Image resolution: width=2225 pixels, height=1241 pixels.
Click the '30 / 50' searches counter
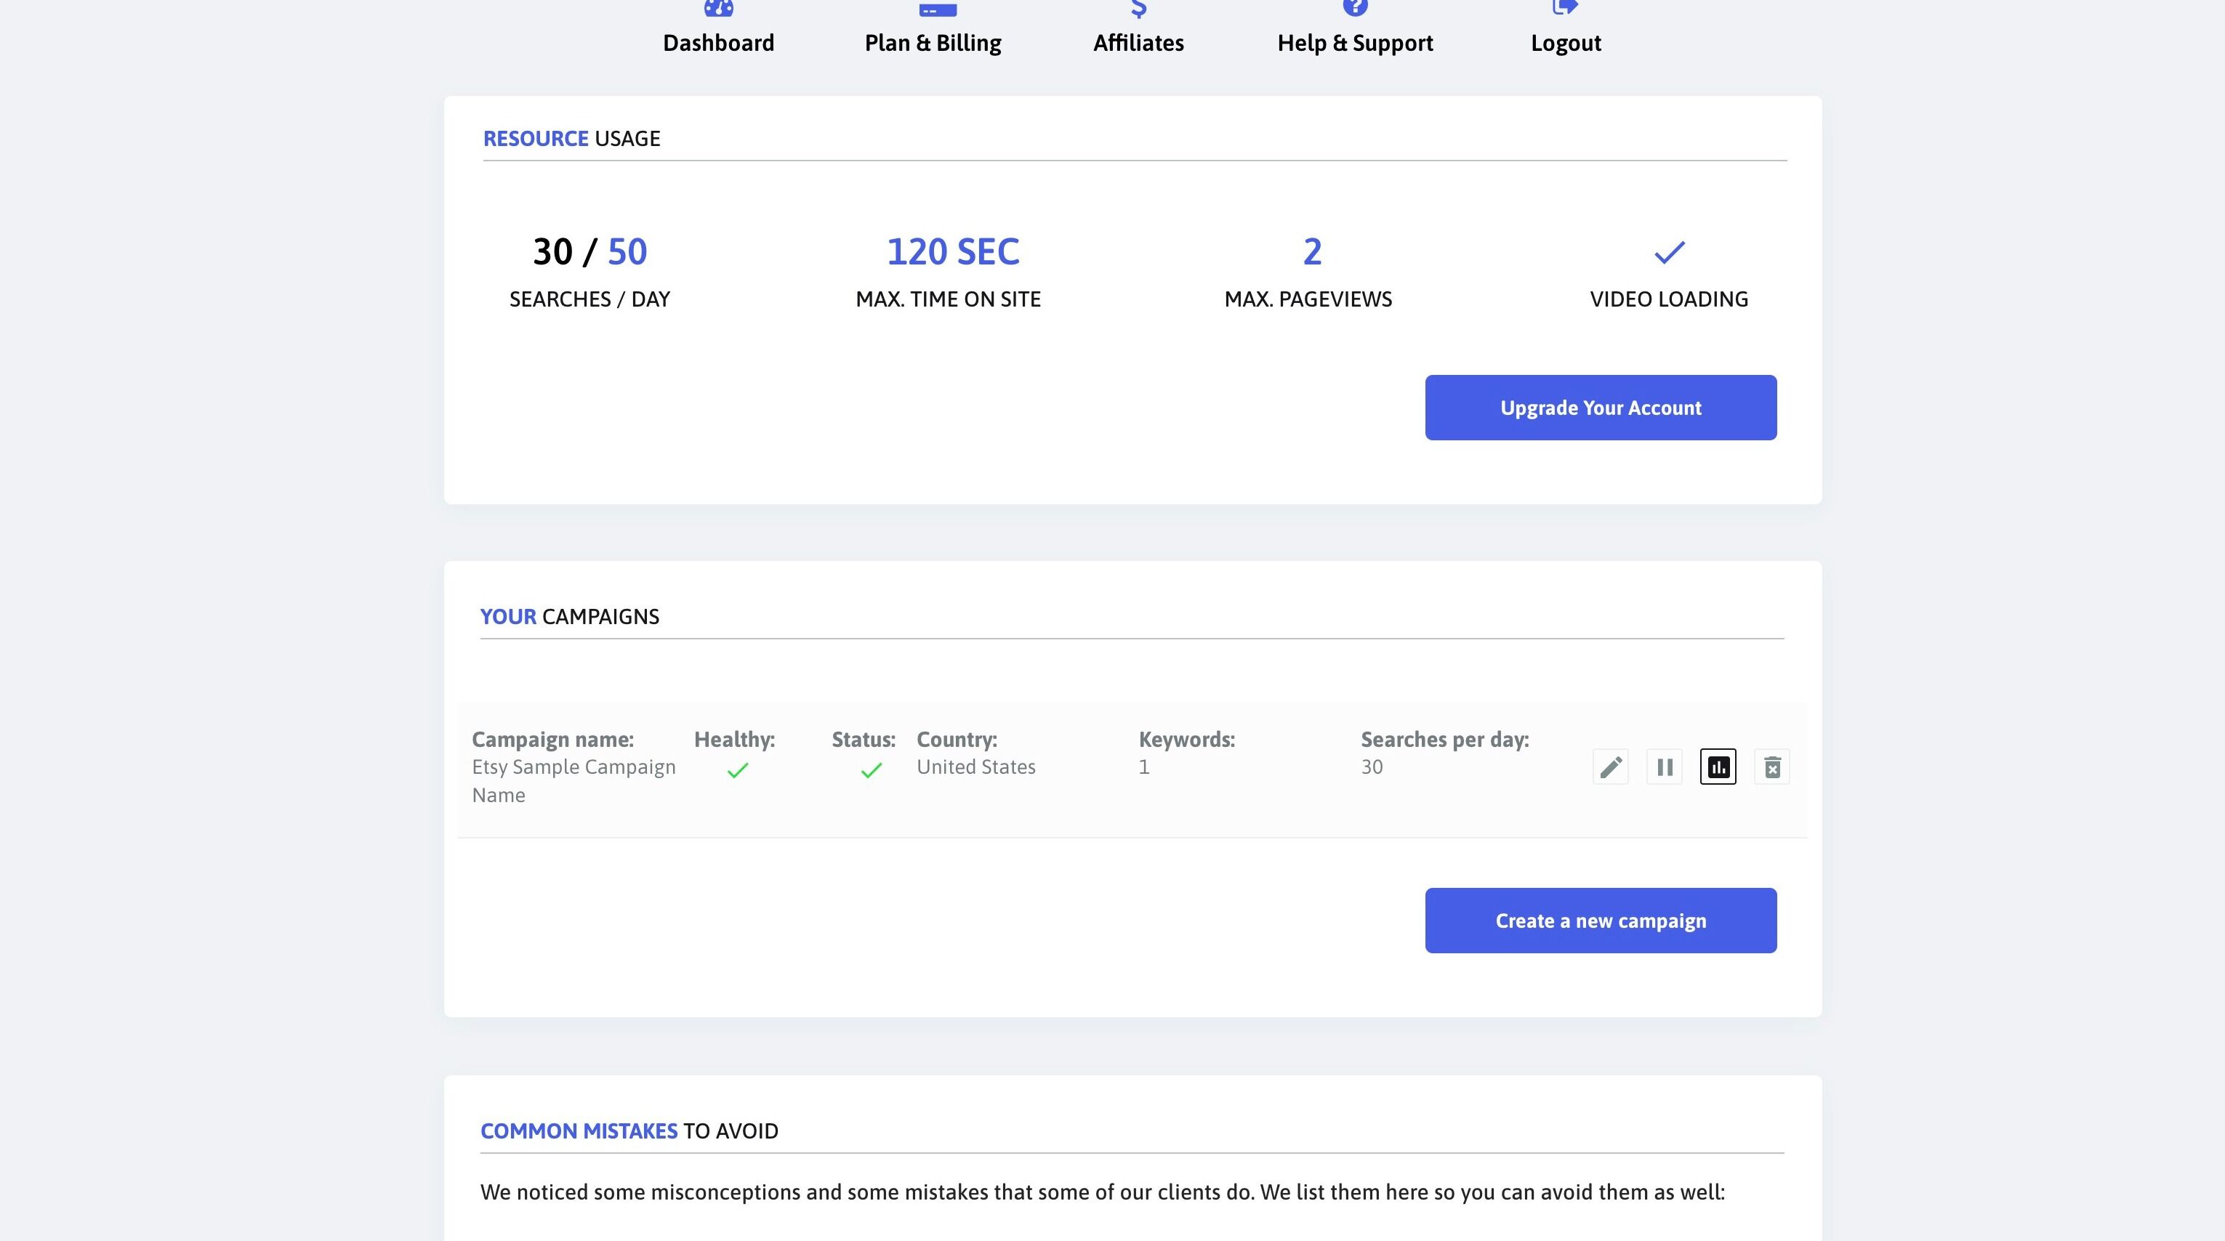coord(590,252)
